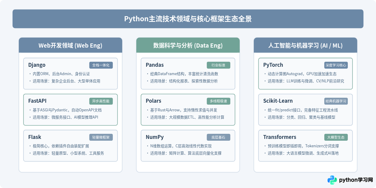Click the Flask card title
The width and height of the screenshot is (376, 188).
tap(35, 137)
